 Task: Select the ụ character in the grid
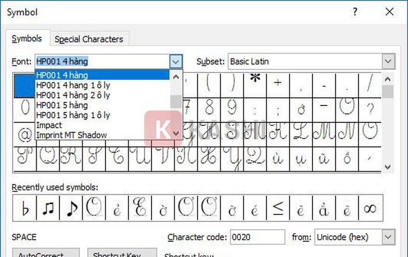301,159
